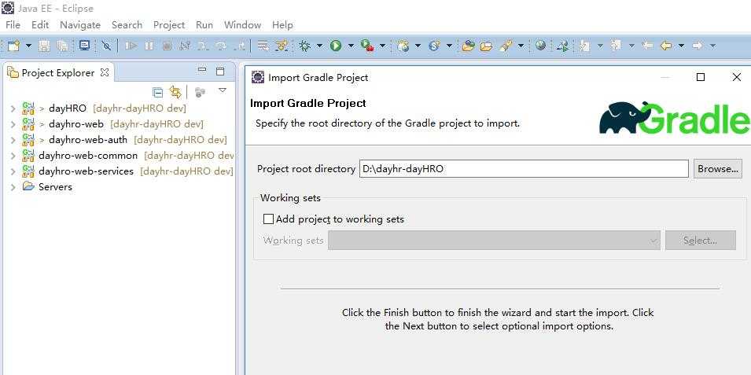Click Collapse All in Project Explorer
The image size is (751, 375).
click(158, 92)
